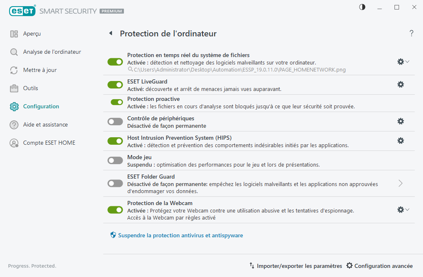Screen dimensions: 423x277
Task: Switch to Compte ESET HOME section
Action: (49, 143)
